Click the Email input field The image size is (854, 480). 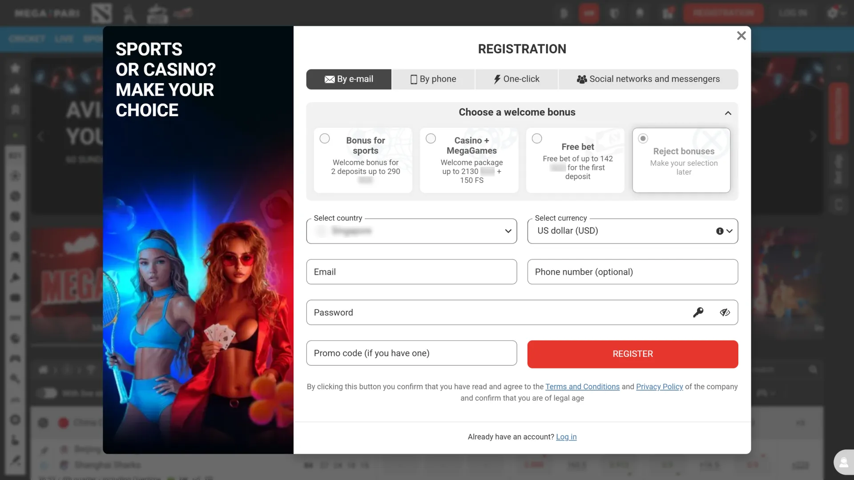point(411,272)
